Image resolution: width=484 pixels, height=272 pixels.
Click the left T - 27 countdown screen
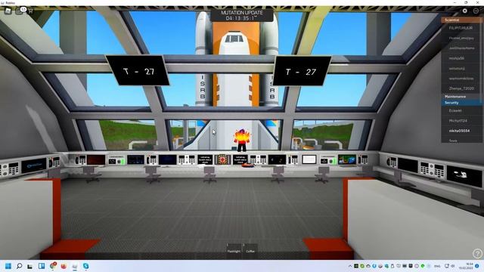click(x=138, y=71)
